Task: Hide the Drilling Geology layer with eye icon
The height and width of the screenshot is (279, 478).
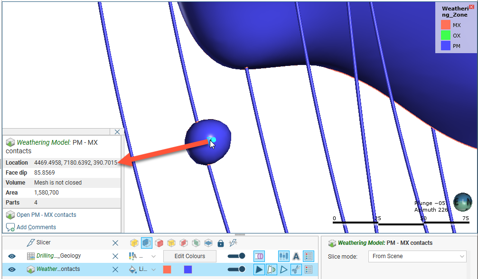Action: (12, 256)
